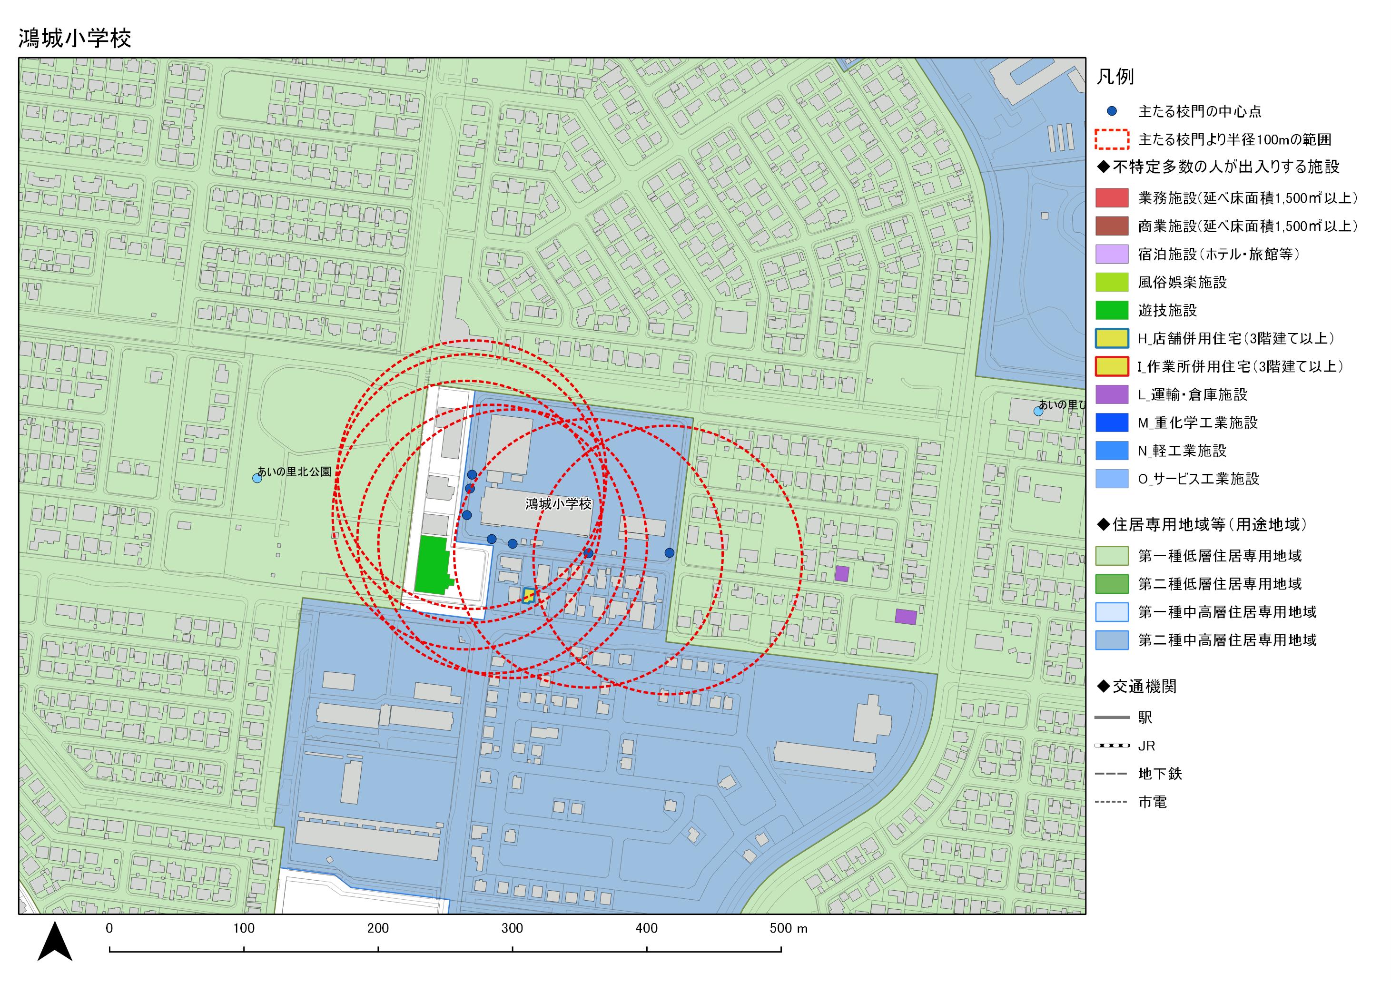Click the 業務施設 red swatch
The image size is (1391, 983).
[1112, 198]
